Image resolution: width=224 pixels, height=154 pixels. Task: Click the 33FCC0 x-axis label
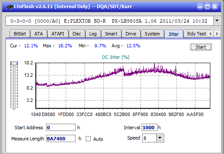pos(84,114)
